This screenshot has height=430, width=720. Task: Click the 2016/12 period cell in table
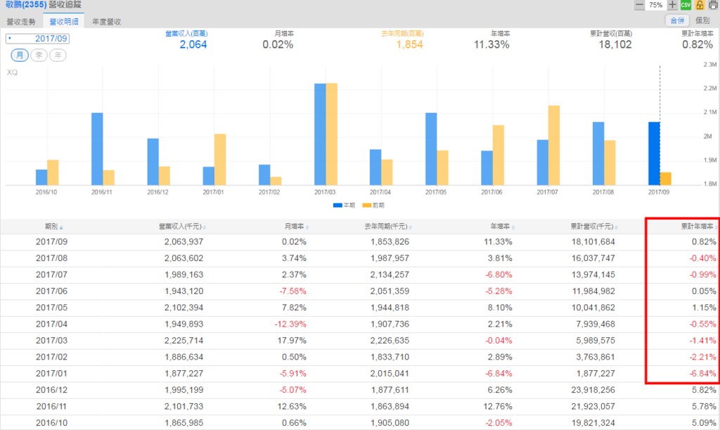coord(51,390)
